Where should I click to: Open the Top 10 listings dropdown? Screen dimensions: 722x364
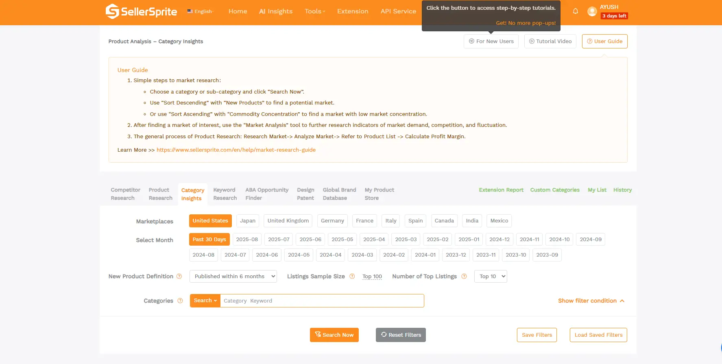[491, 277]
